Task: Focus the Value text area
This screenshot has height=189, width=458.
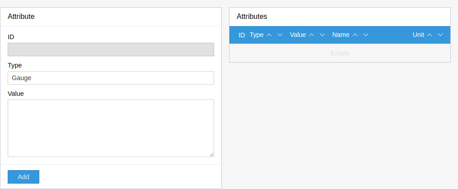Action: pos(111,128)
